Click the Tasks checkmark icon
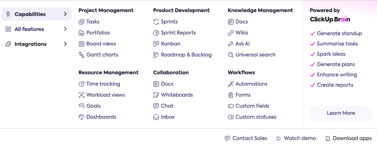Screen dimensions: 377x145 81,22
